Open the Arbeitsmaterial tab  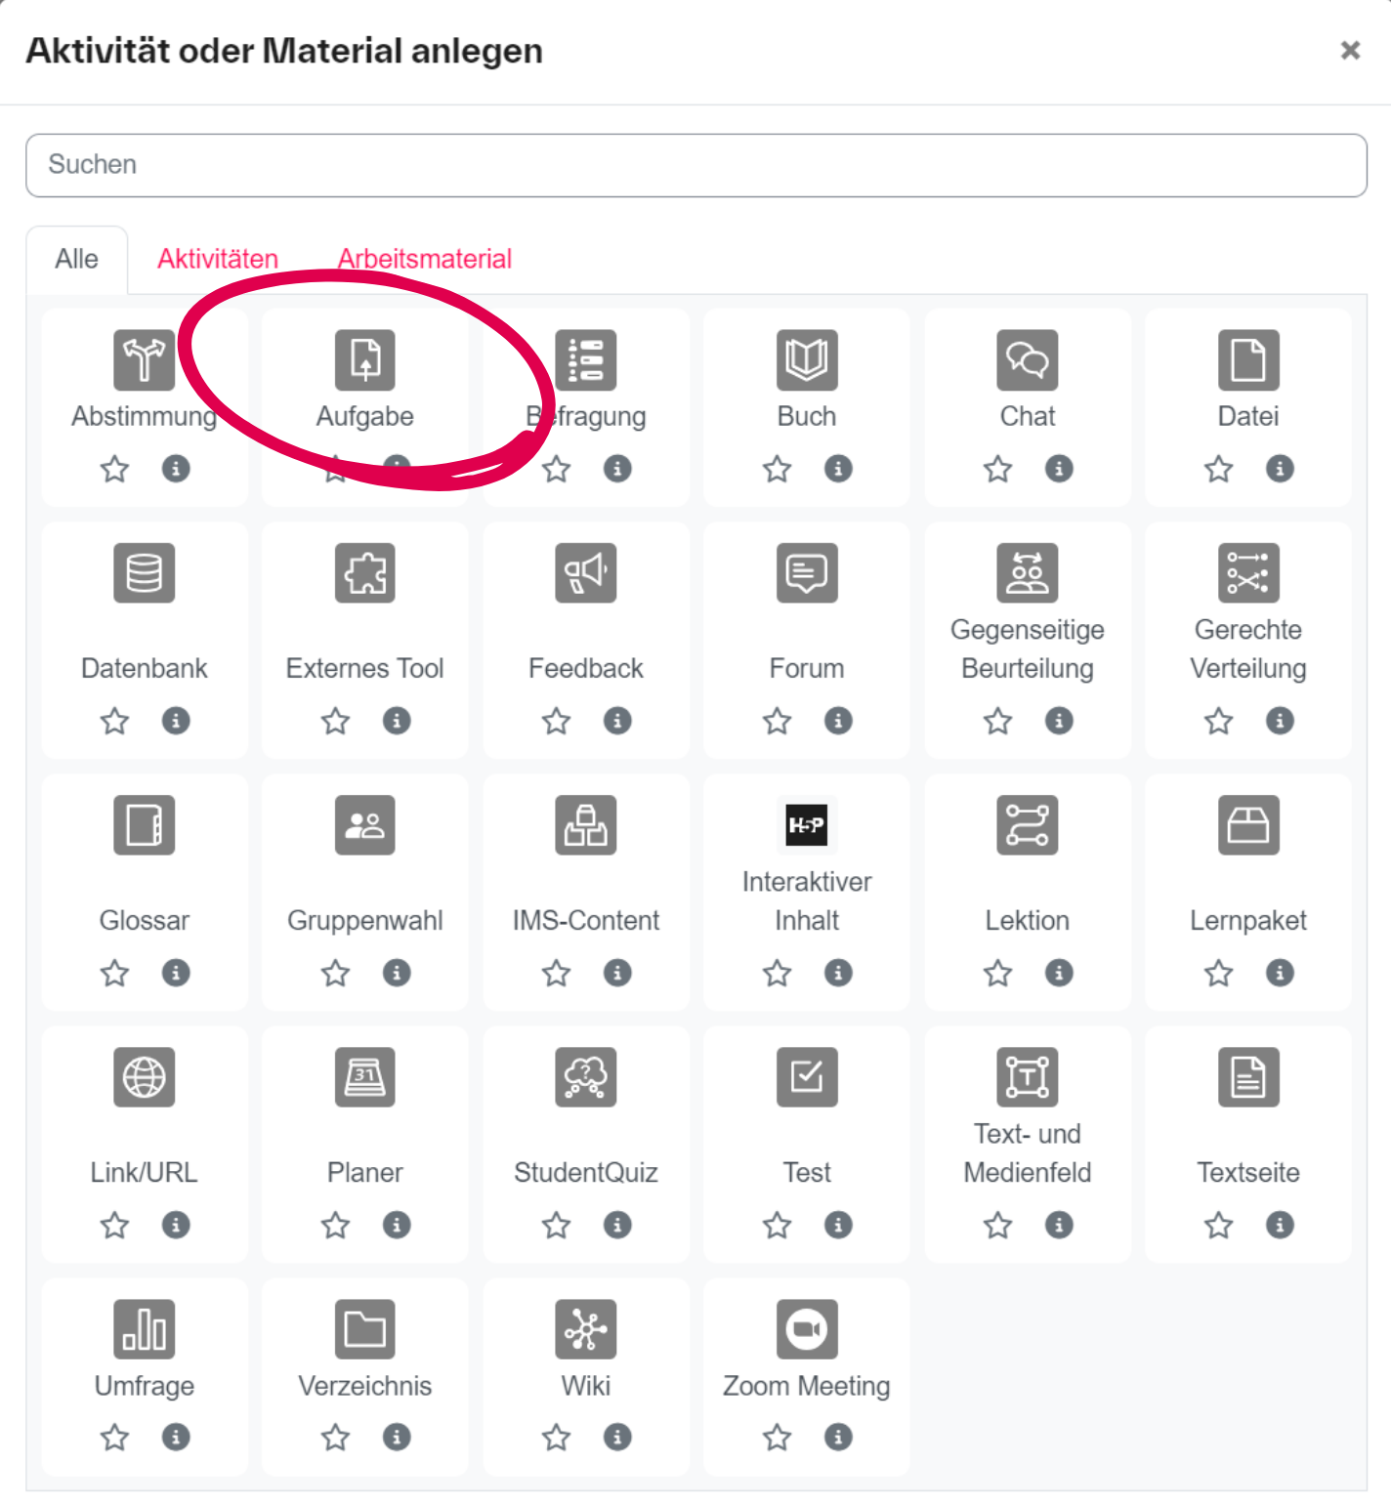424,259
